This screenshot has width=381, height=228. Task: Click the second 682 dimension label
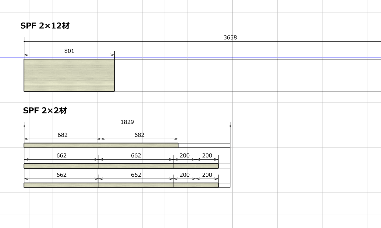tap(139, 135)
